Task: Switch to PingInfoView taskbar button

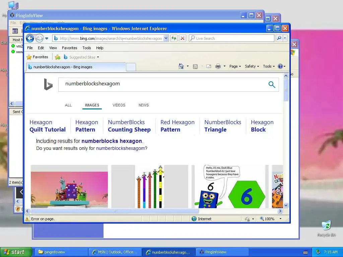Action: (222, 252)
